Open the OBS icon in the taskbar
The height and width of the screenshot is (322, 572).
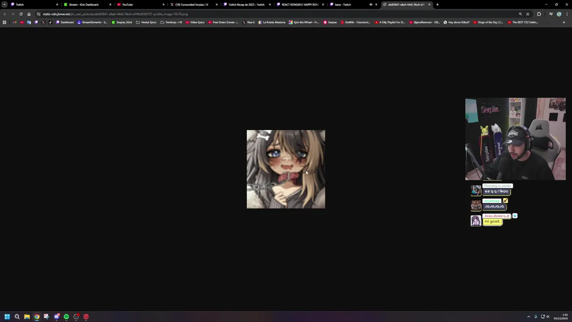(76, 317)
